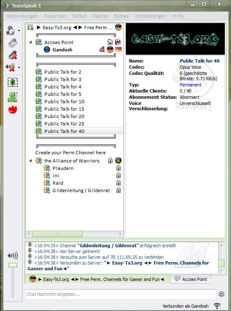This screenshot has height=311, width=231.
Task: Select Gildenleitung / Gildenrat subchannel
Action: coord(81,190)
